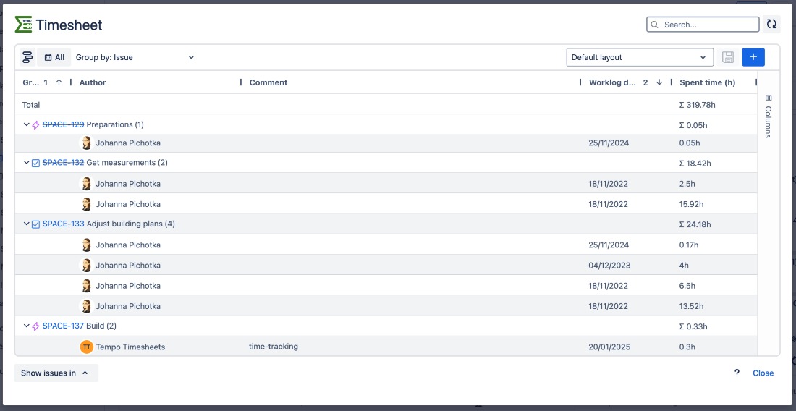Click the Spent time (h) column header
796x411 pixels.
707,82
